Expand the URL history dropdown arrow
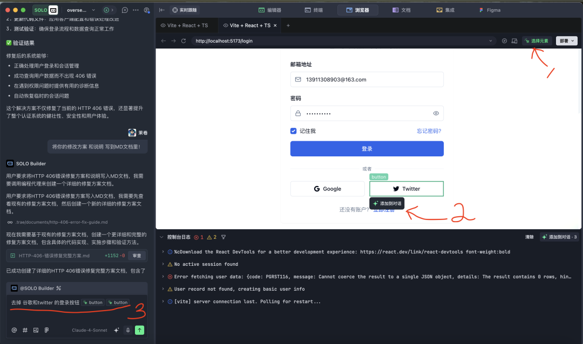 pyautogui.click(x=491, y=41)
